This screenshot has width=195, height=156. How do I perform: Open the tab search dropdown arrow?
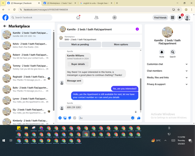(3, 3)
